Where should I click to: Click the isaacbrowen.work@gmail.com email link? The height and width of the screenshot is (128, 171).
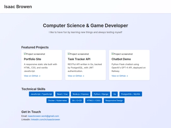pyautogui.click(x=43, y=116)
